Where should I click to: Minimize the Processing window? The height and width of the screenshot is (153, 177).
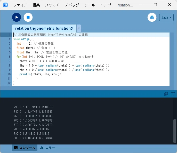(x=141, y=5)
